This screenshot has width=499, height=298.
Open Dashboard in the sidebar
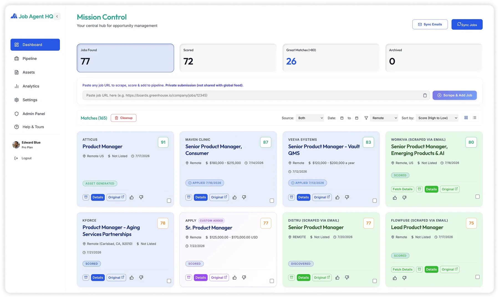point(35,45)
